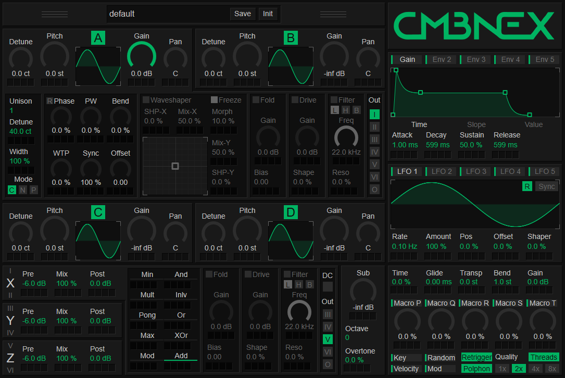Toggle the DC filter button
This screenshot has width=565, height=378.
tap(328, 287)
